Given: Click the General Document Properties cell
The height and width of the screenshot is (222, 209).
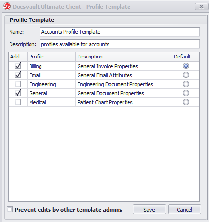Looking at the screenshot, I should pos(124,93).
